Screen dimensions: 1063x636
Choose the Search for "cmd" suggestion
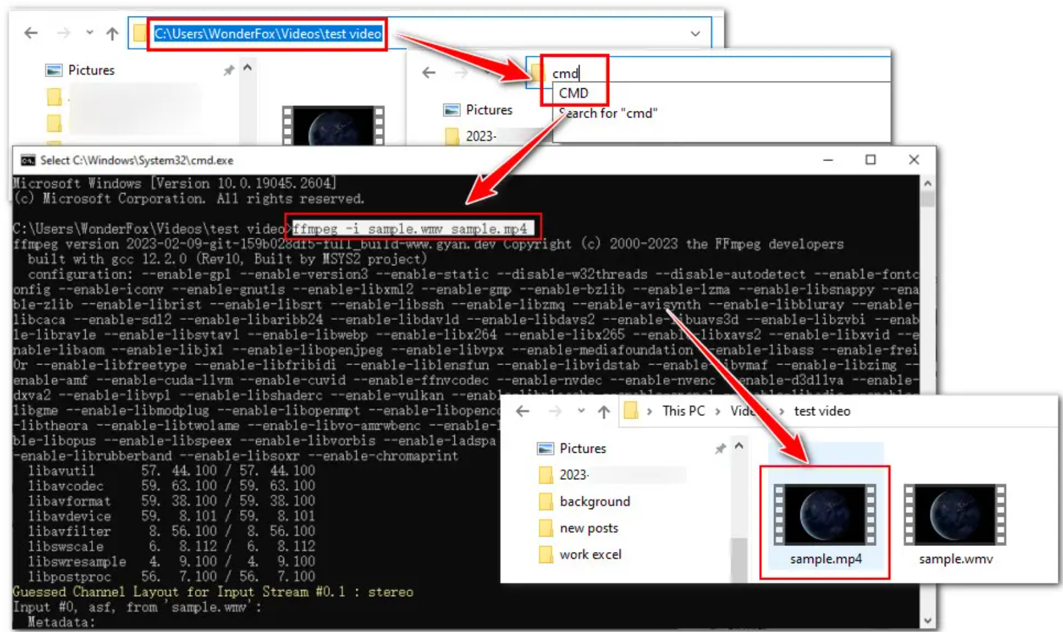click(608, 113)
